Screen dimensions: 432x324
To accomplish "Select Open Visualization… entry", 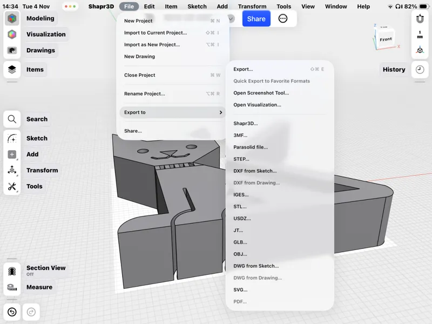I will click(280, 105).
